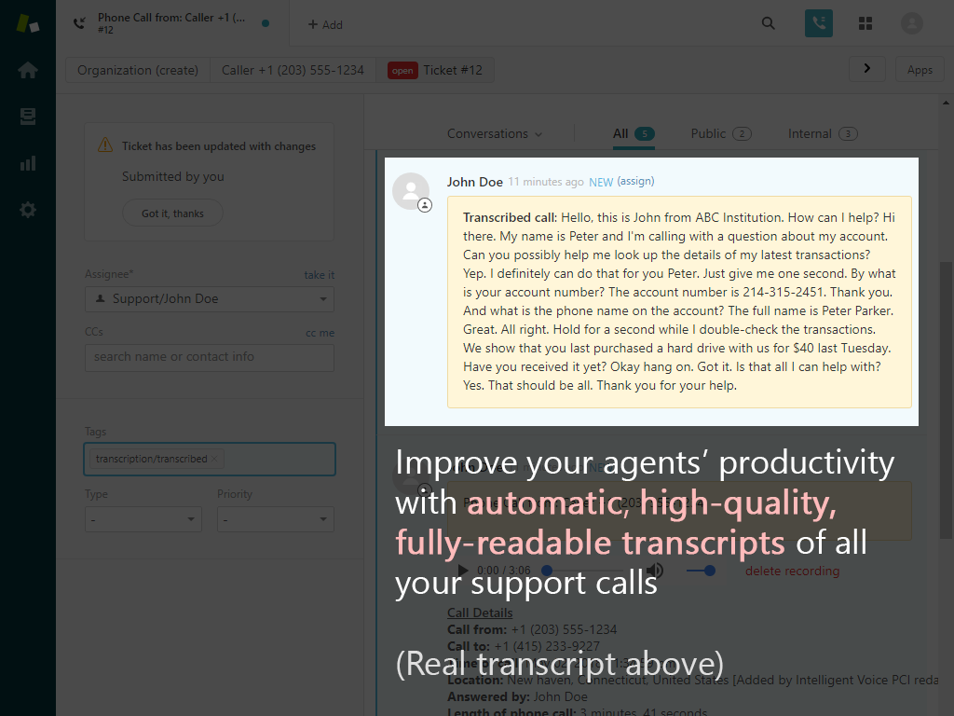954x716 pixels.
Task: Remove the transcription/transcribed tag
Action: (215, 459)
